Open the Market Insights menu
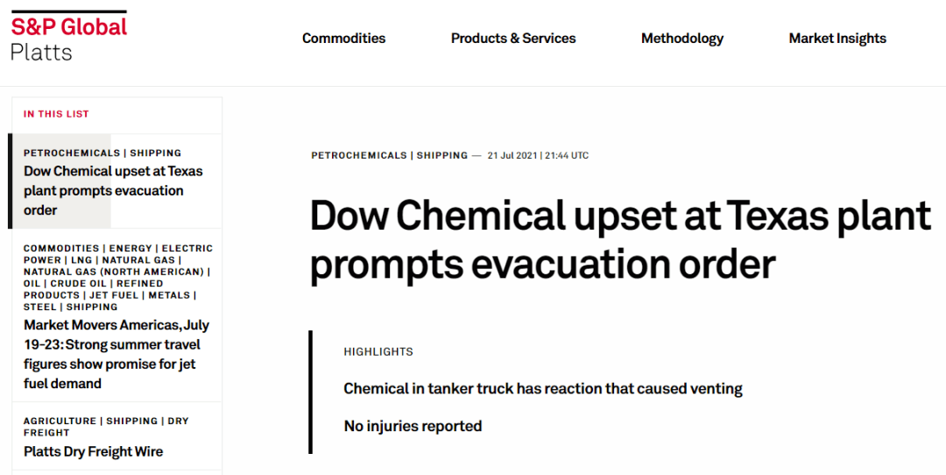 tap(837, 38)
